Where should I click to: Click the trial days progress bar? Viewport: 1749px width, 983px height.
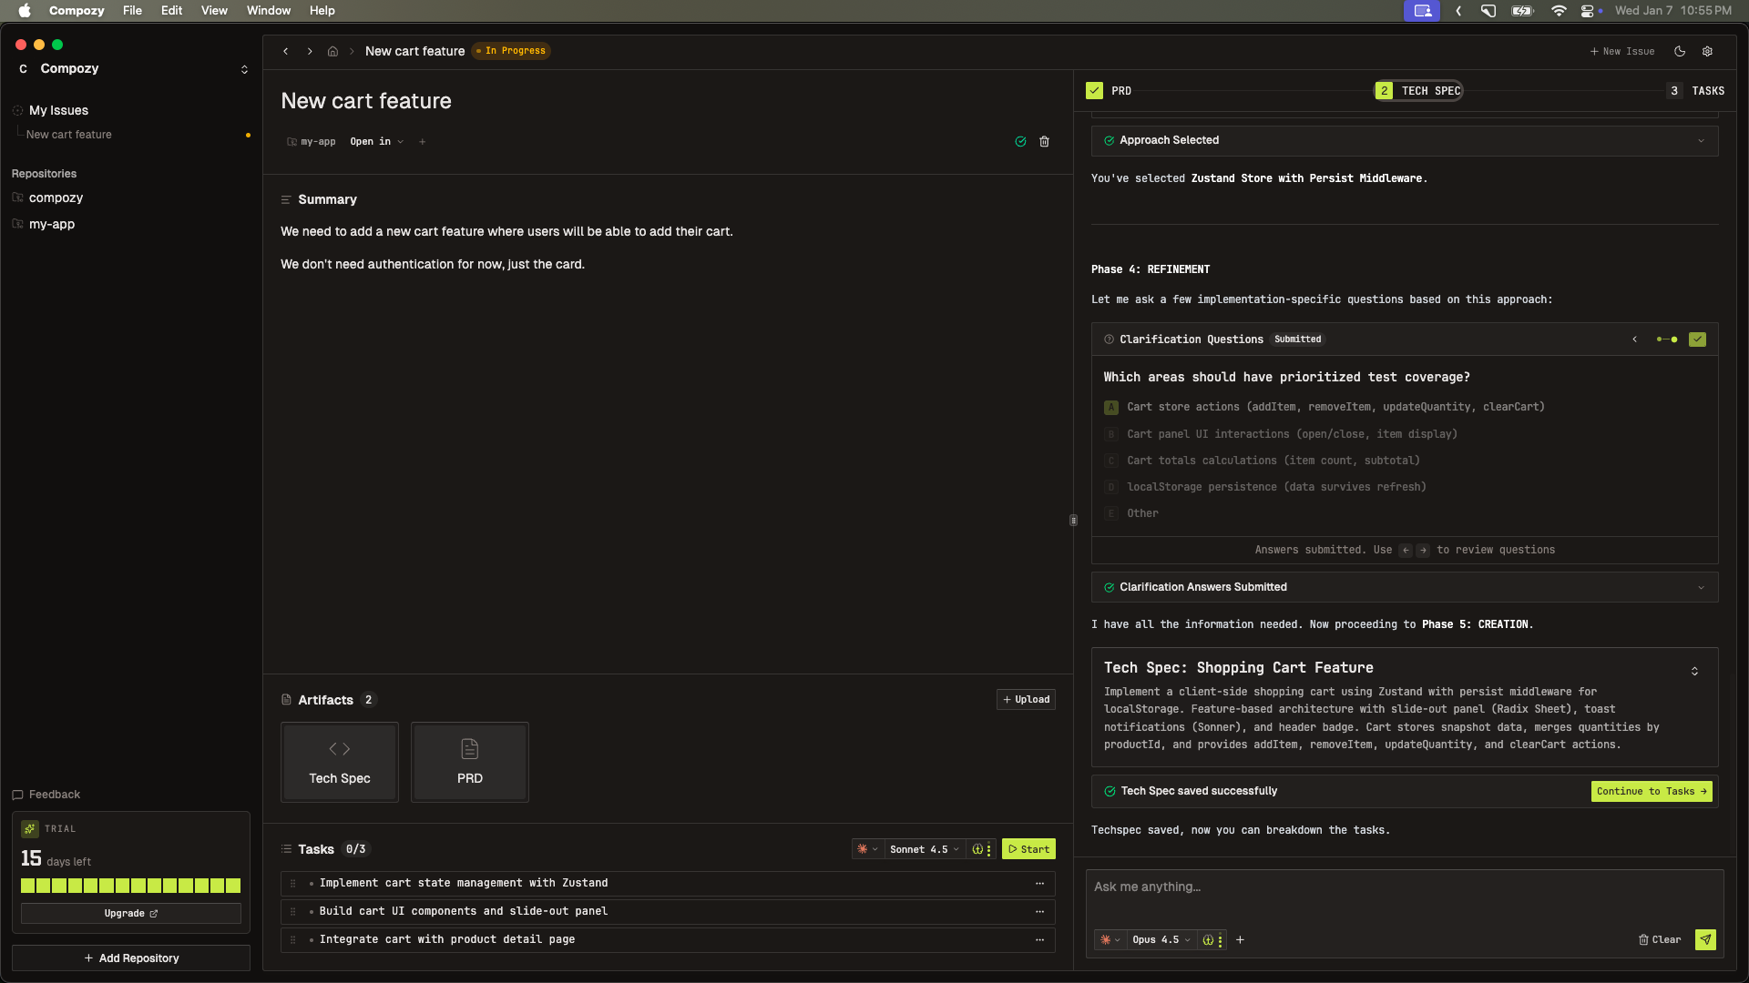(x=130, y=885)
